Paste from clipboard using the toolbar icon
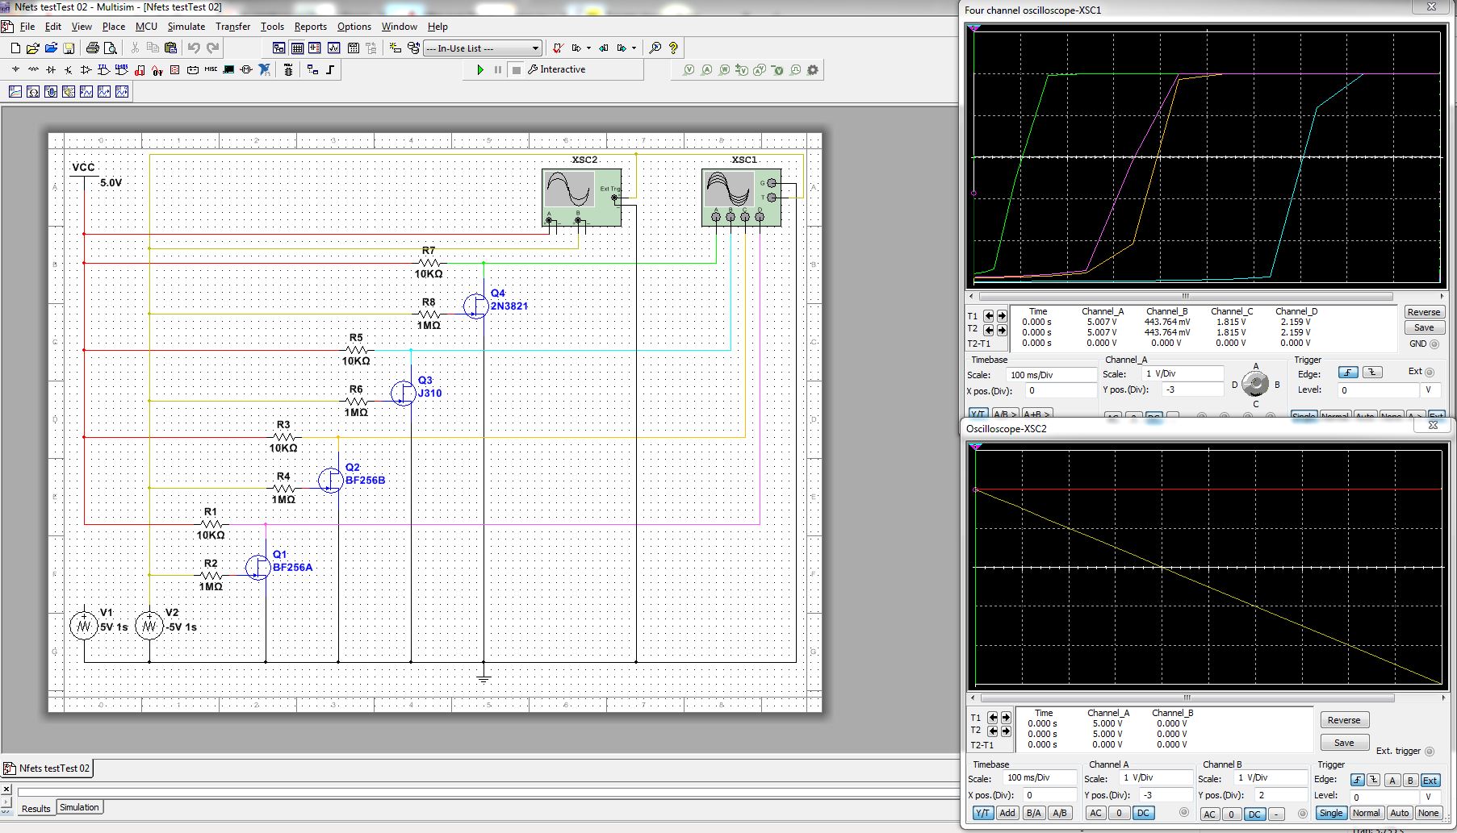 [170, 48]
